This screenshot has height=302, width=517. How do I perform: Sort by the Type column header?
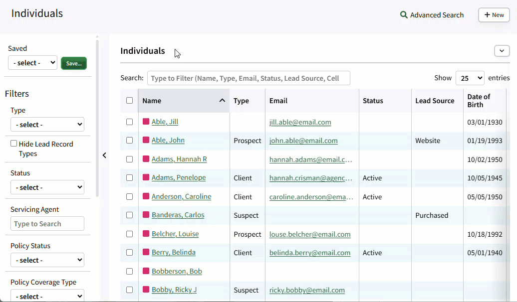(x=248, y=101)
